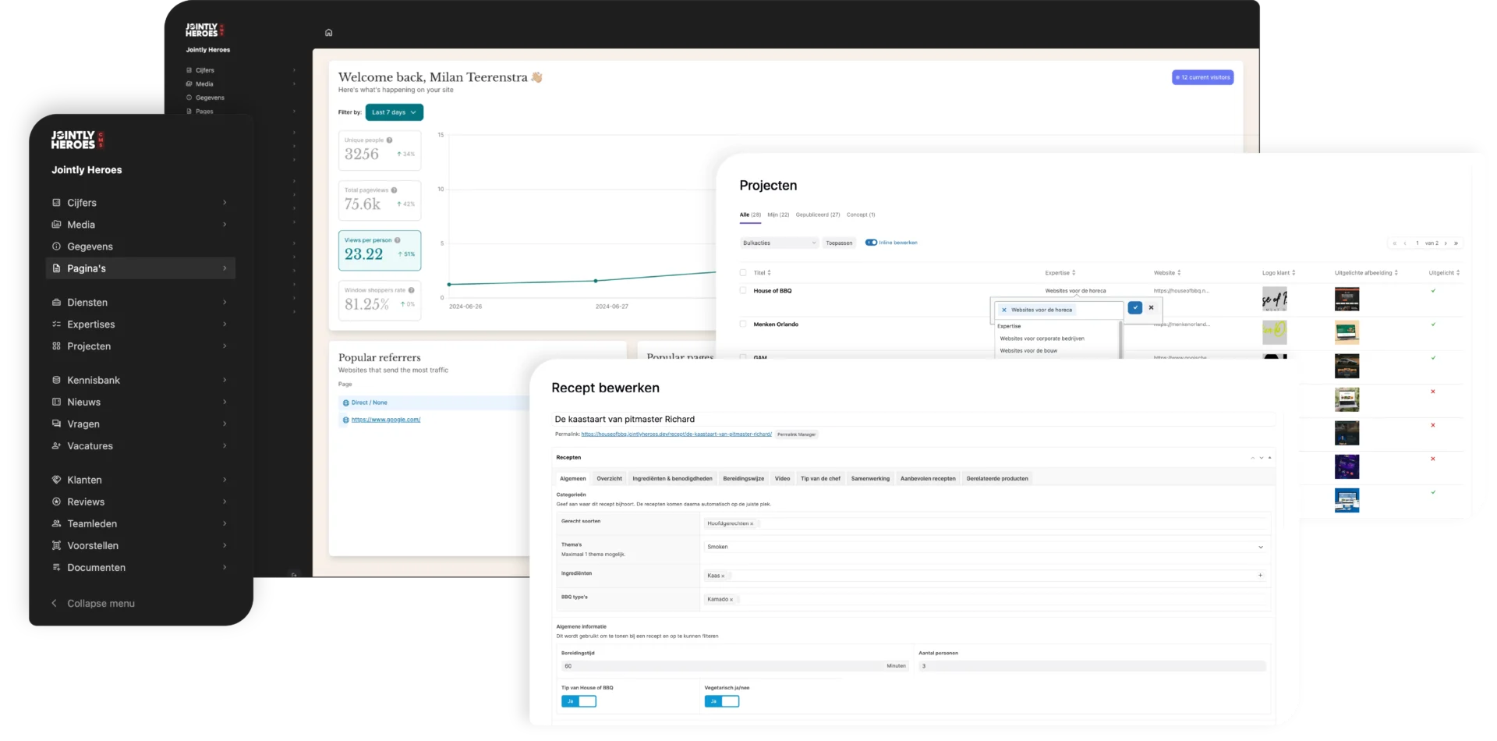1497x741 pixels.
Task: Click the Cijfers chart icon in sidebar
Action: point(56,203)
